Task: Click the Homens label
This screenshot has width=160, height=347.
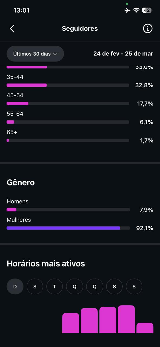Action: coord(18,201)
